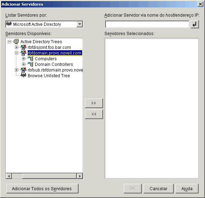Close the Adicionar Servidores dialog
205x198 pixels.
pos(200,4)
